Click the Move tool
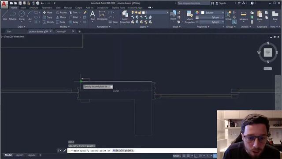282x159 pixels. coord(48,12)
